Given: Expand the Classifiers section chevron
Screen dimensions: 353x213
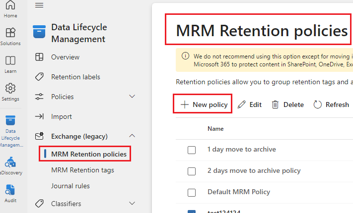Looking at the screenshot, I should coord(132,203).
